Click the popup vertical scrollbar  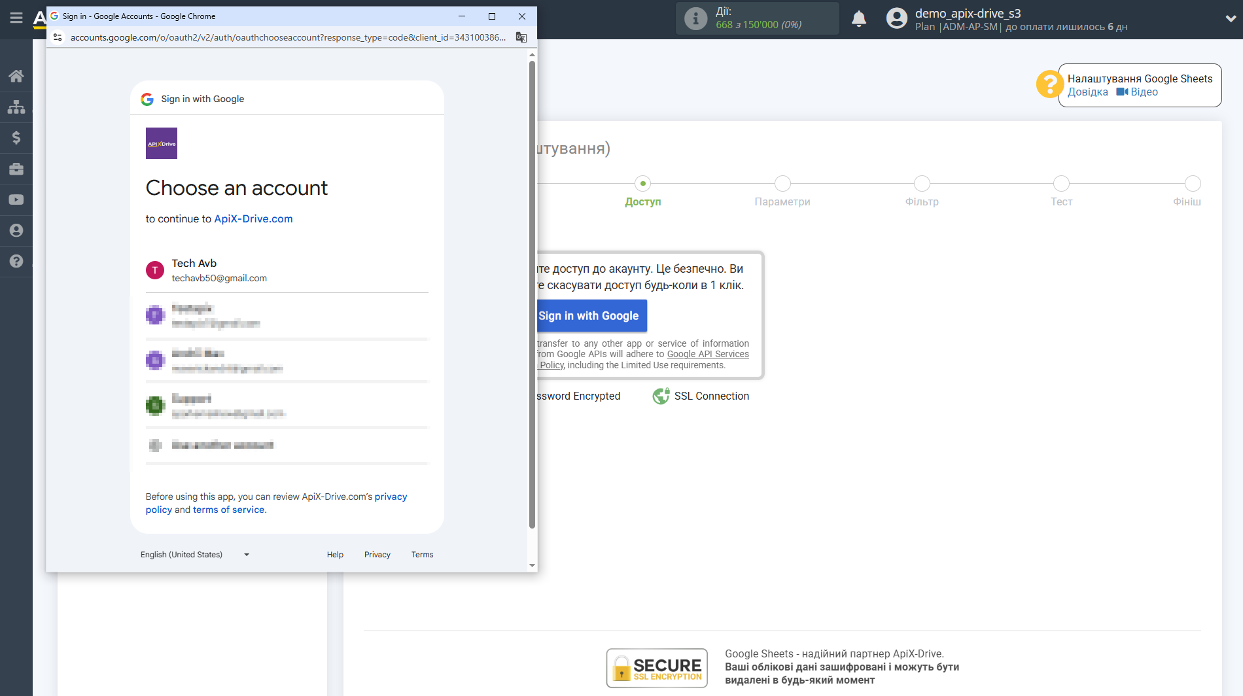point(532,294)
